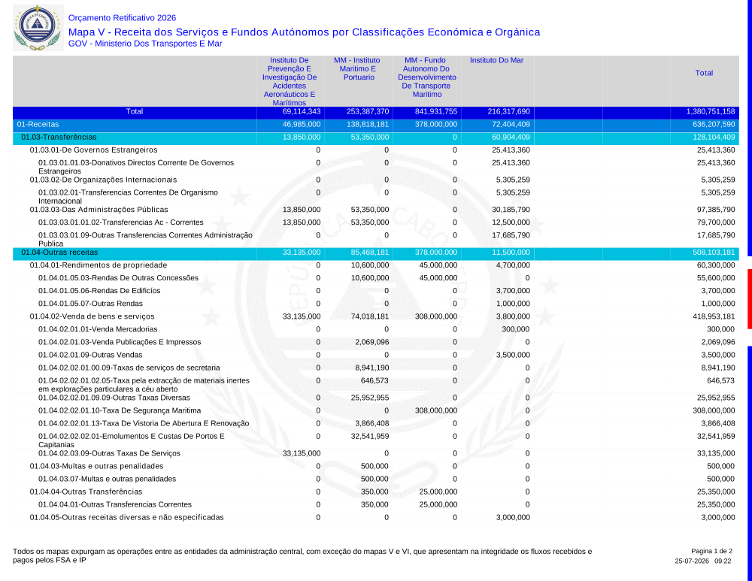Select 'GOV - Ministerio Dos Transportes E Mar' subtitle
Viewport: 752px width, 581px height.
145,44
